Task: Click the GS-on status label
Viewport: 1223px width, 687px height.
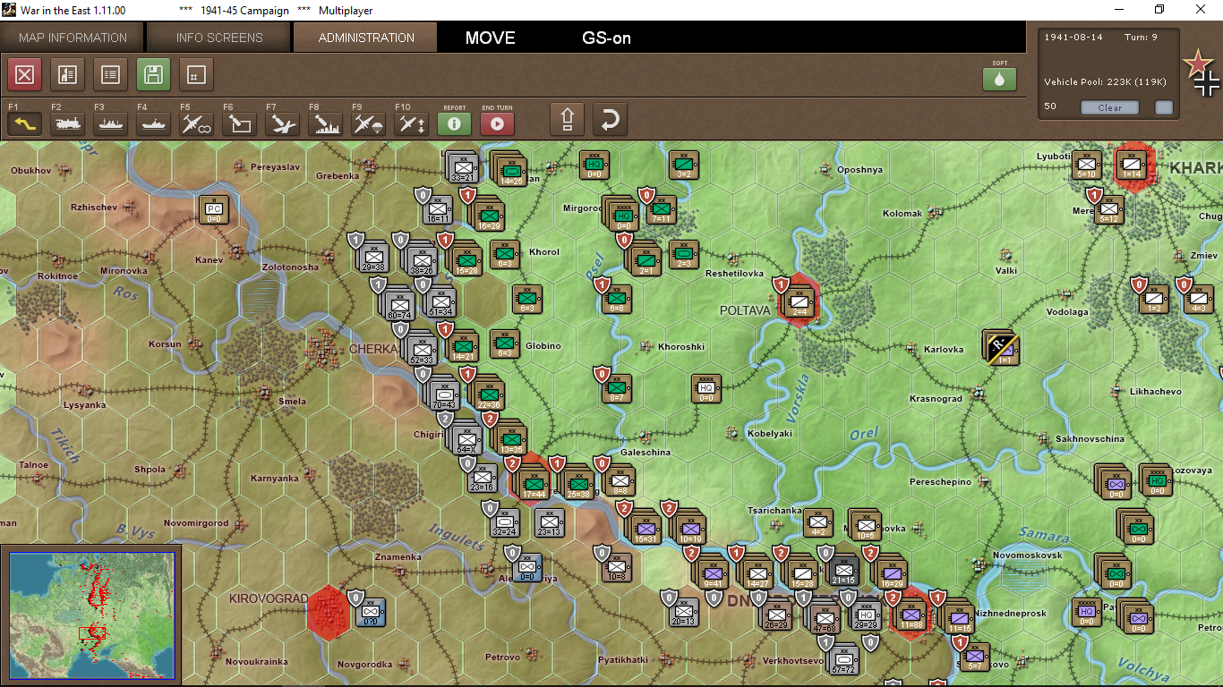Action: pyautogui.click(x=606, y=38)
